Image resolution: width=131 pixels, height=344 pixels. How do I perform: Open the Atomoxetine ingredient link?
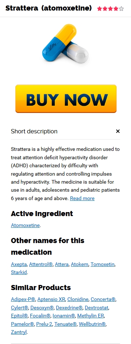[25, 225]
